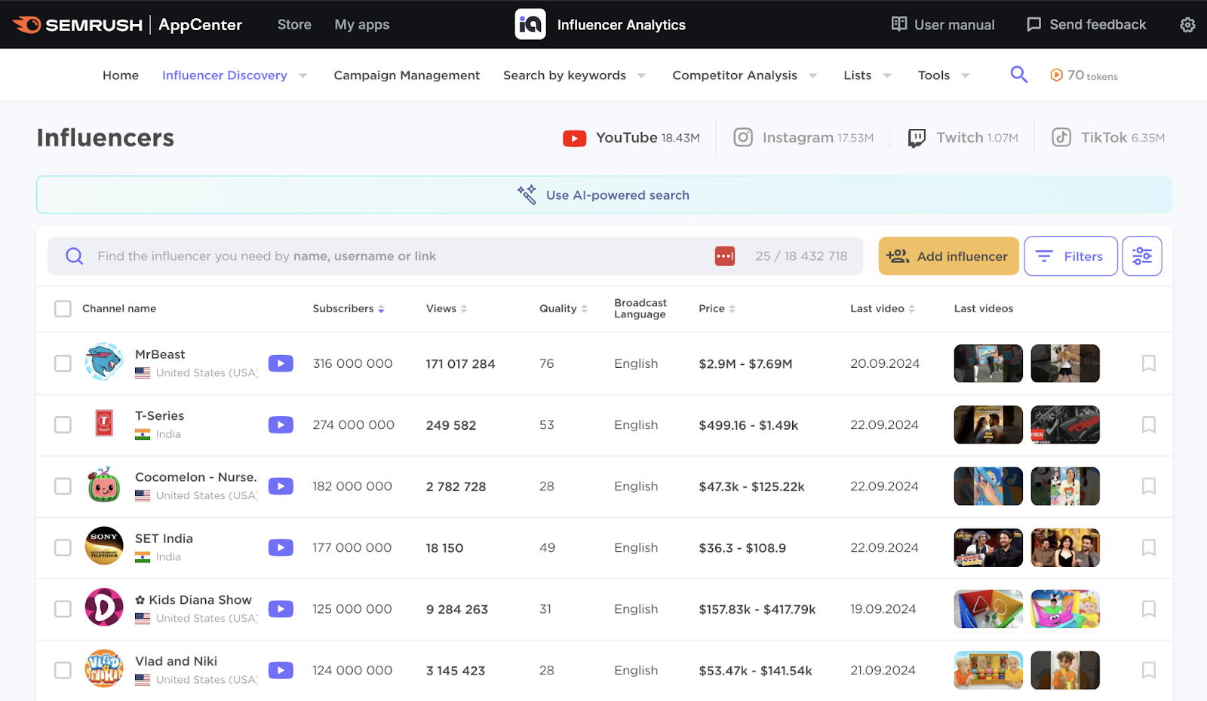Switch to the Instagram platform tab
The height and width of the screenshot is (701, 1207).
tap(803, 138)
